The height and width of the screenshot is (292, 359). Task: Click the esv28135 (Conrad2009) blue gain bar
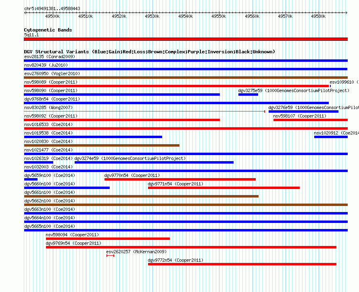186,61
